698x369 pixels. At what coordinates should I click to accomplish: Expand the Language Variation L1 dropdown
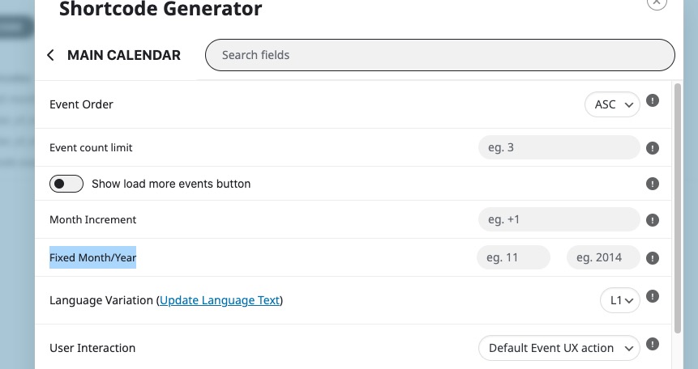pyautogui.click(x=620, y=300)
